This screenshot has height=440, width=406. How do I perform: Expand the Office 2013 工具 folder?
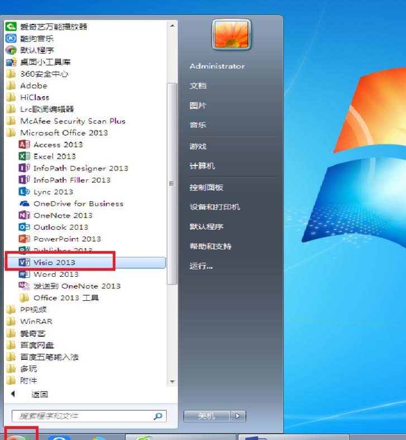(59, 298)
